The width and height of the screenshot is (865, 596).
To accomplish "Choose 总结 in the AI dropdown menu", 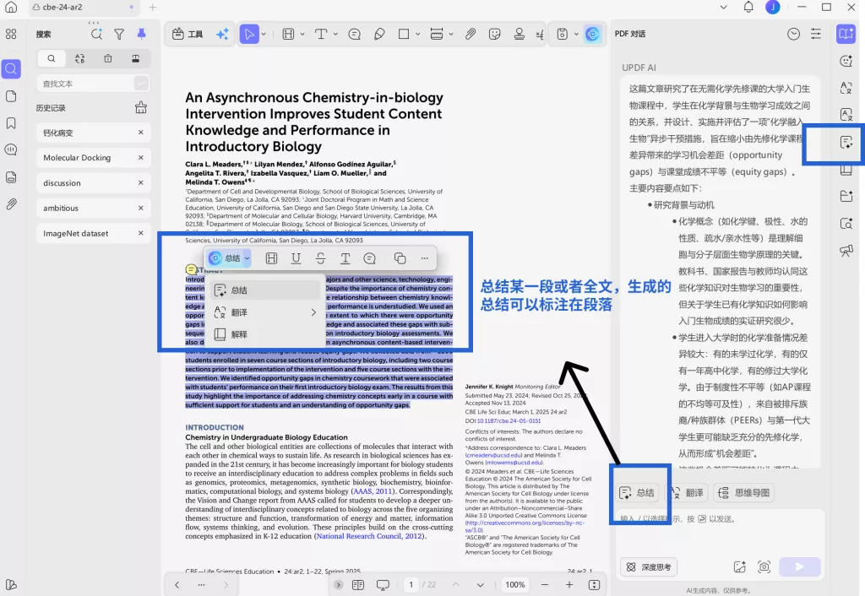I will coord(264,290).
